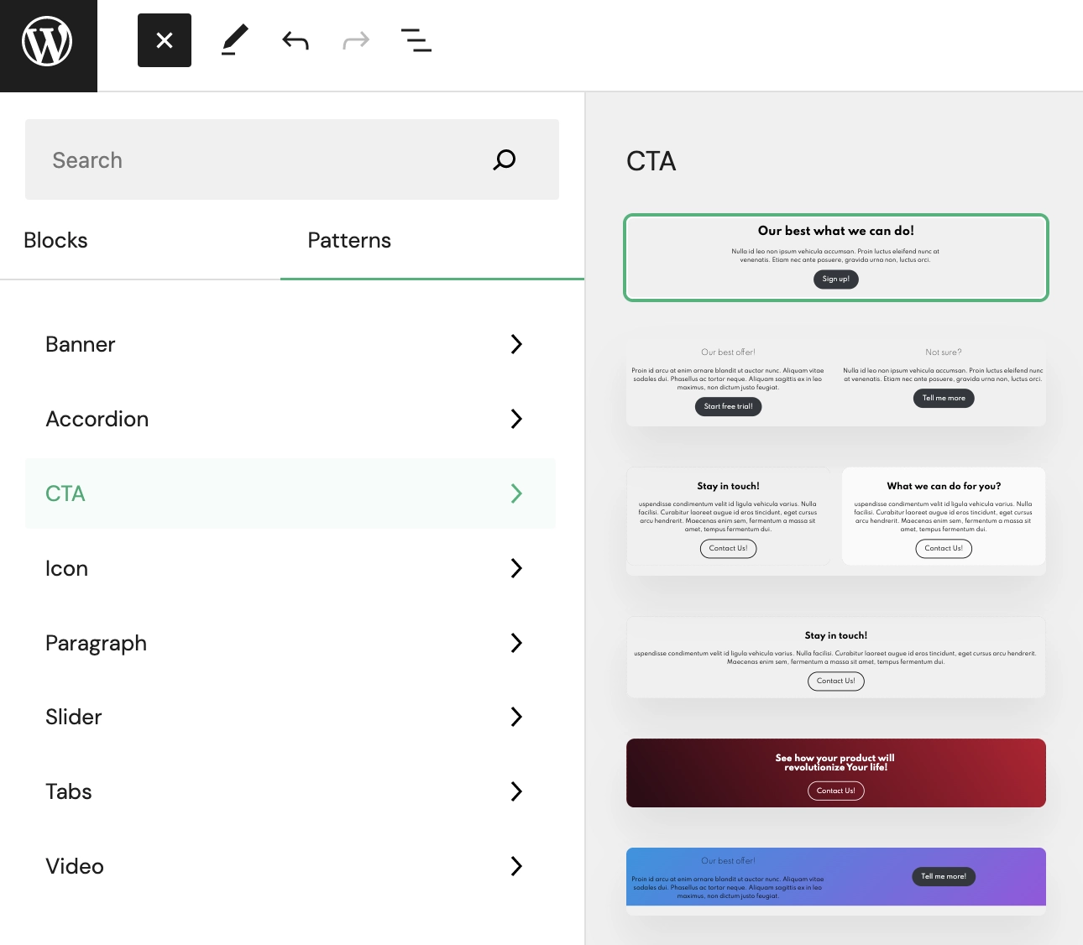1083x945 pixels.
Task: Open the Tabs pattern category
Action: click(x=290, y=791)
